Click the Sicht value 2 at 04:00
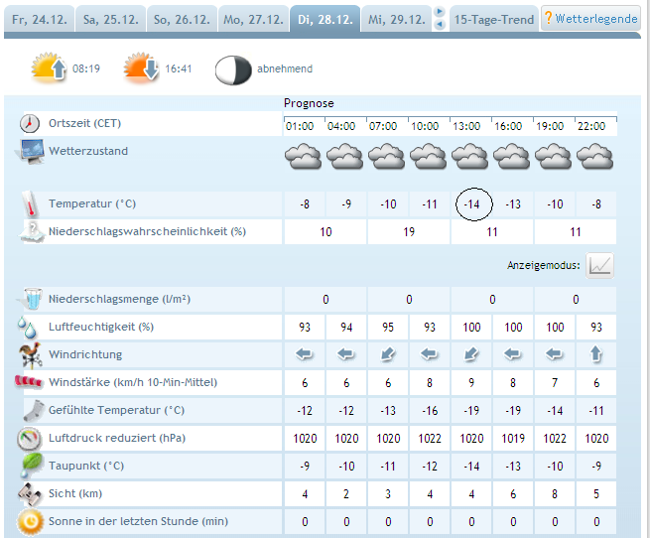 click(x=346, y=494)
